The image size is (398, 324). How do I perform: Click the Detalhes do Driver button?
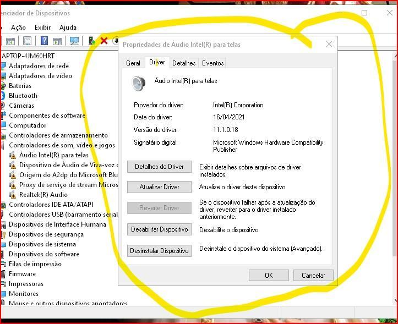[x=159, y=167]
